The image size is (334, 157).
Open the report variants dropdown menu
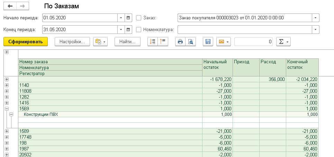point(100,42)
